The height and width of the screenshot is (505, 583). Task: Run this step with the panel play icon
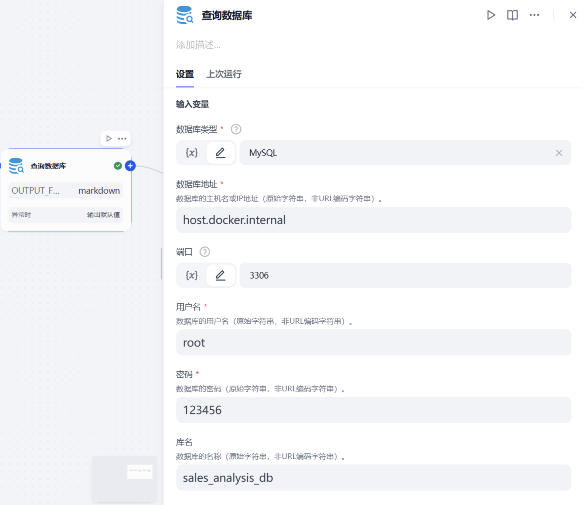[491, 15]
